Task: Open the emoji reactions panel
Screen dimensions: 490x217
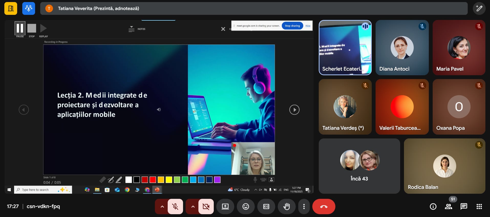Action: pos(246,207)
